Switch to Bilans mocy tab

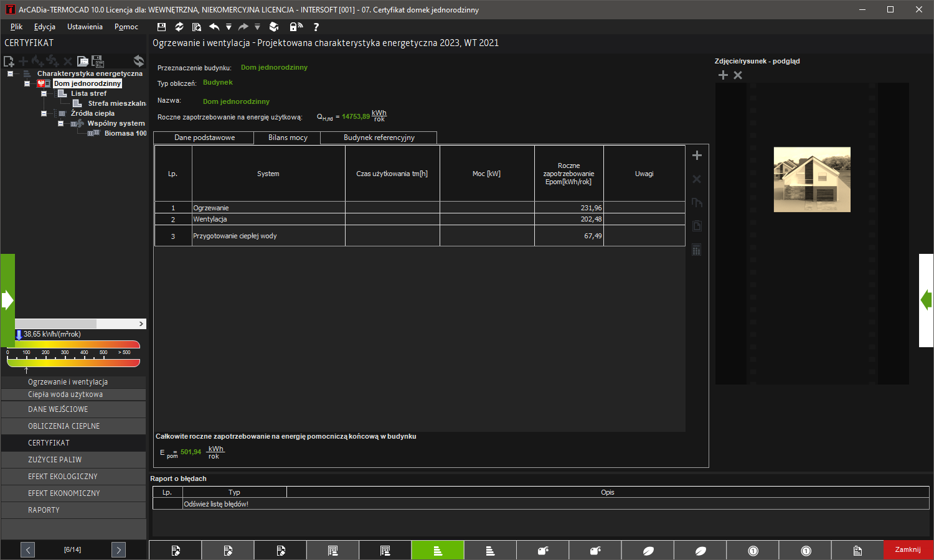[x=288, y=138]
